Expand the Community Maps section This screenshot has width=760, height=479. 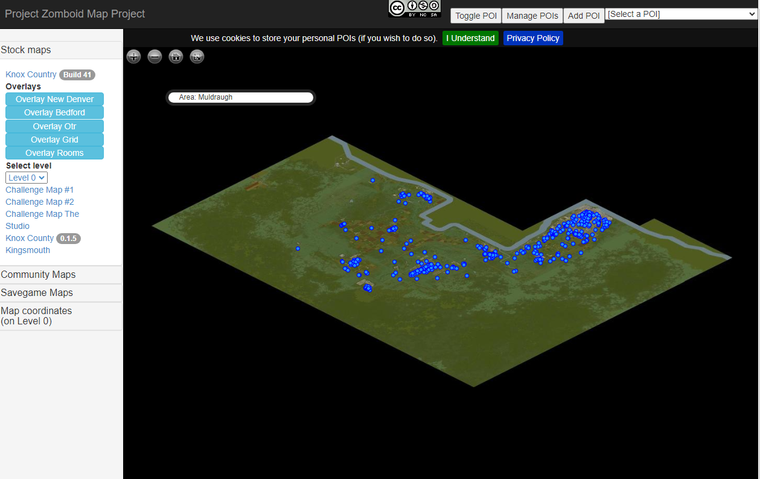coord(61,275)
